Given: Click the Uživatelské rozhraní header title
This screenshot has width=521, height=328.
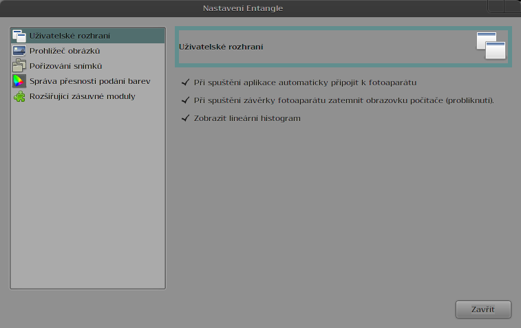Looking at the screenshot, I should (221, 47).
